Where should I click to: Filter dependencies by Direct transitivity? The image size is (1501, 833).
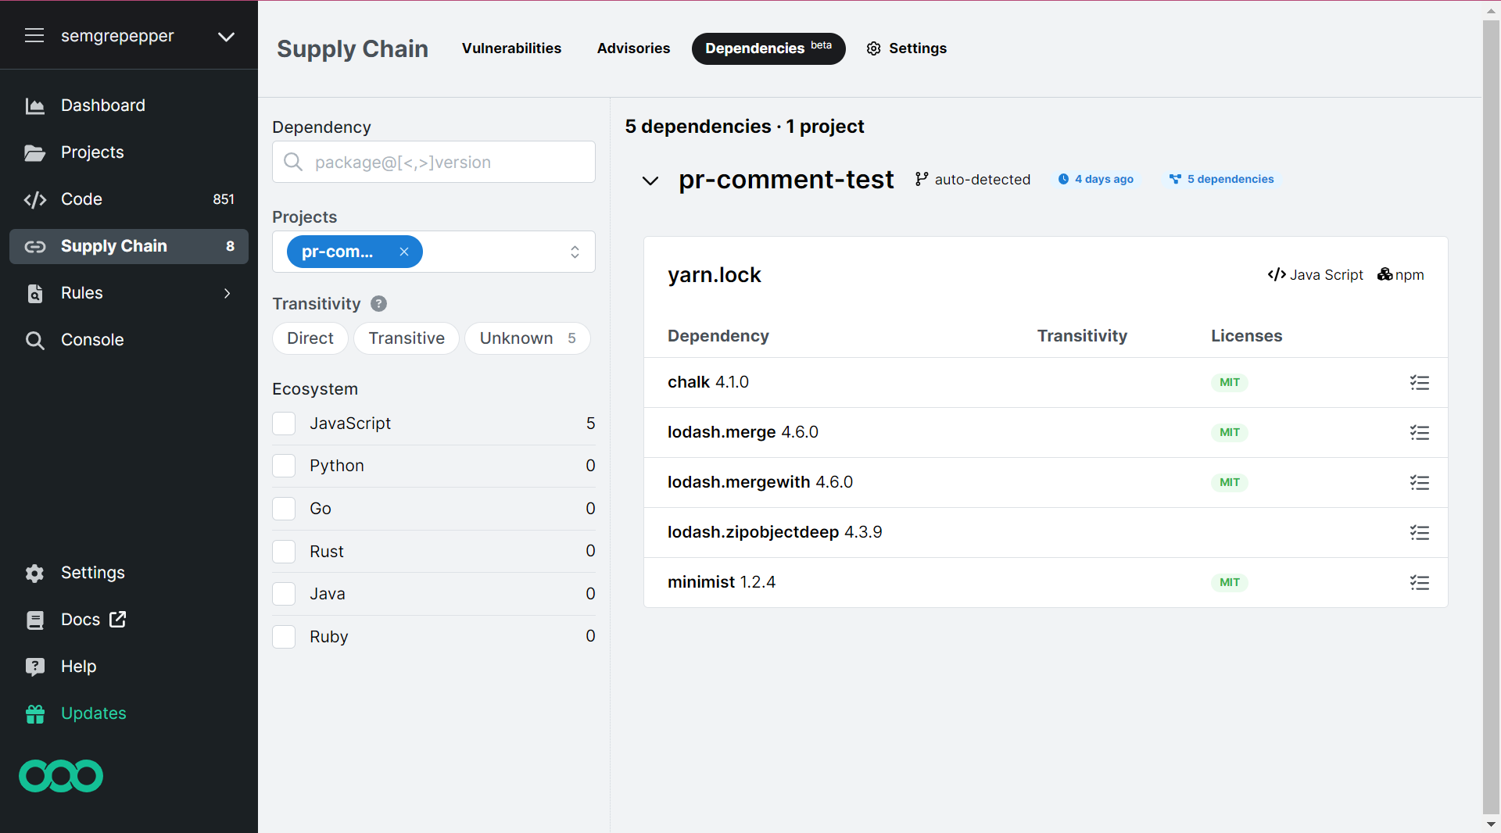pyautogui.click(x=310, y=338)
